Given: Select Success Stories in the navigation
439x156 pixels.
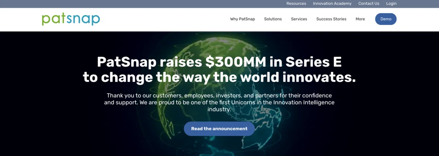Looking at the screenshot, I should (331, 19).
